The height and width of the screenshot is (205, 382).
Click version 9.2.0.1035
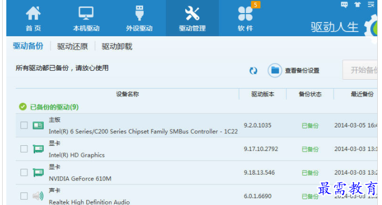coord(257,125)
